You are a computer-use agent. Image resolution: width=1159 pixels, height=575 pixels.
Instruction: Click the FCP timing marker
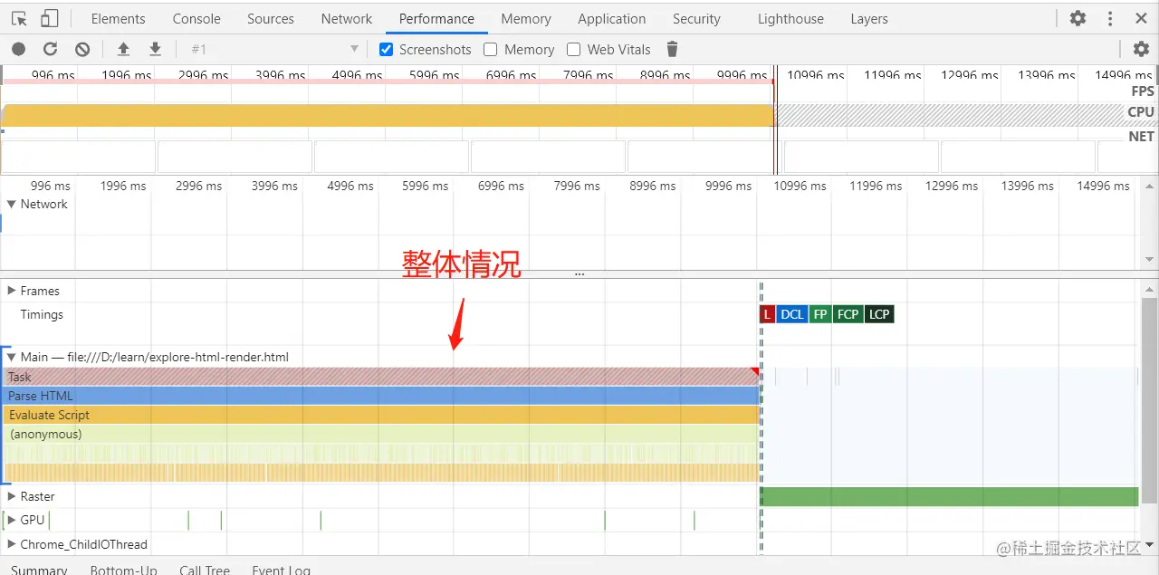click(x=848, y=314)
